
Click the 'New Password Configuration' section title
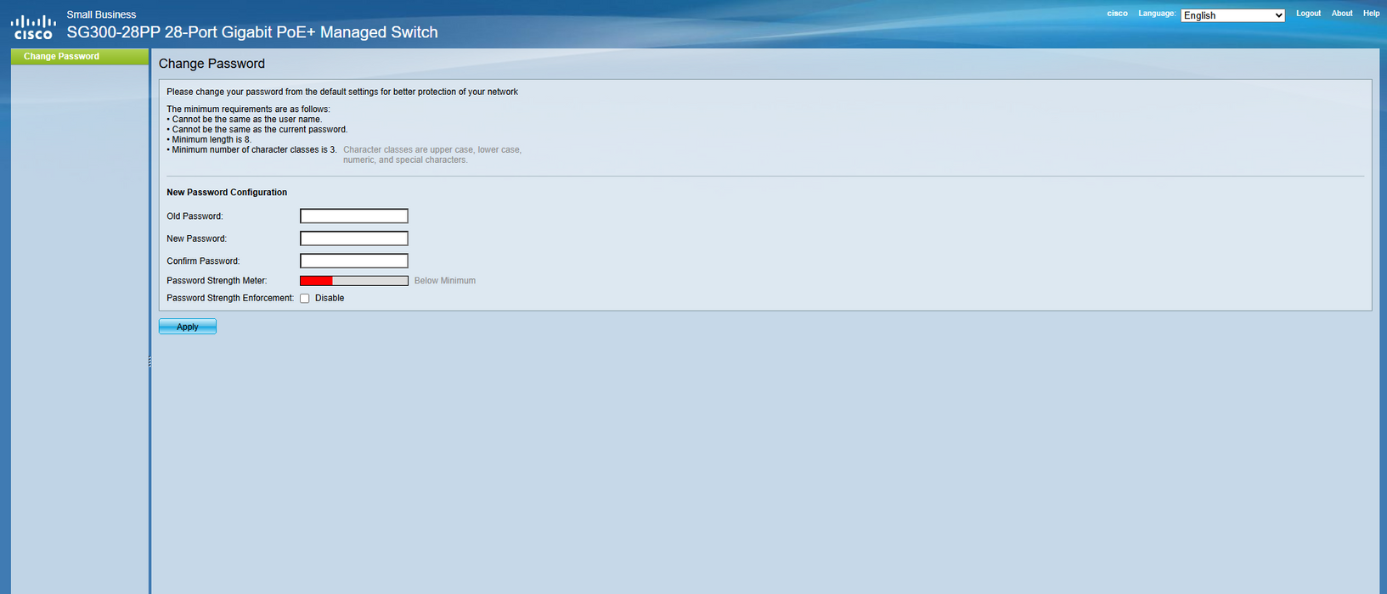click(x=227, y=193)
